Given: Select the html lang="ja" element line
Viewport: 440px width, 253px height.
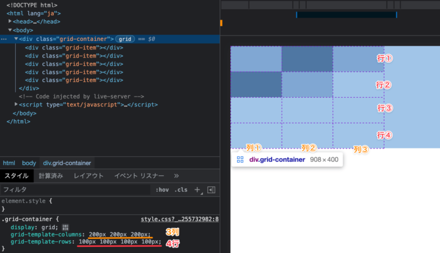Looking at the screenshot, I should point(34,13).
